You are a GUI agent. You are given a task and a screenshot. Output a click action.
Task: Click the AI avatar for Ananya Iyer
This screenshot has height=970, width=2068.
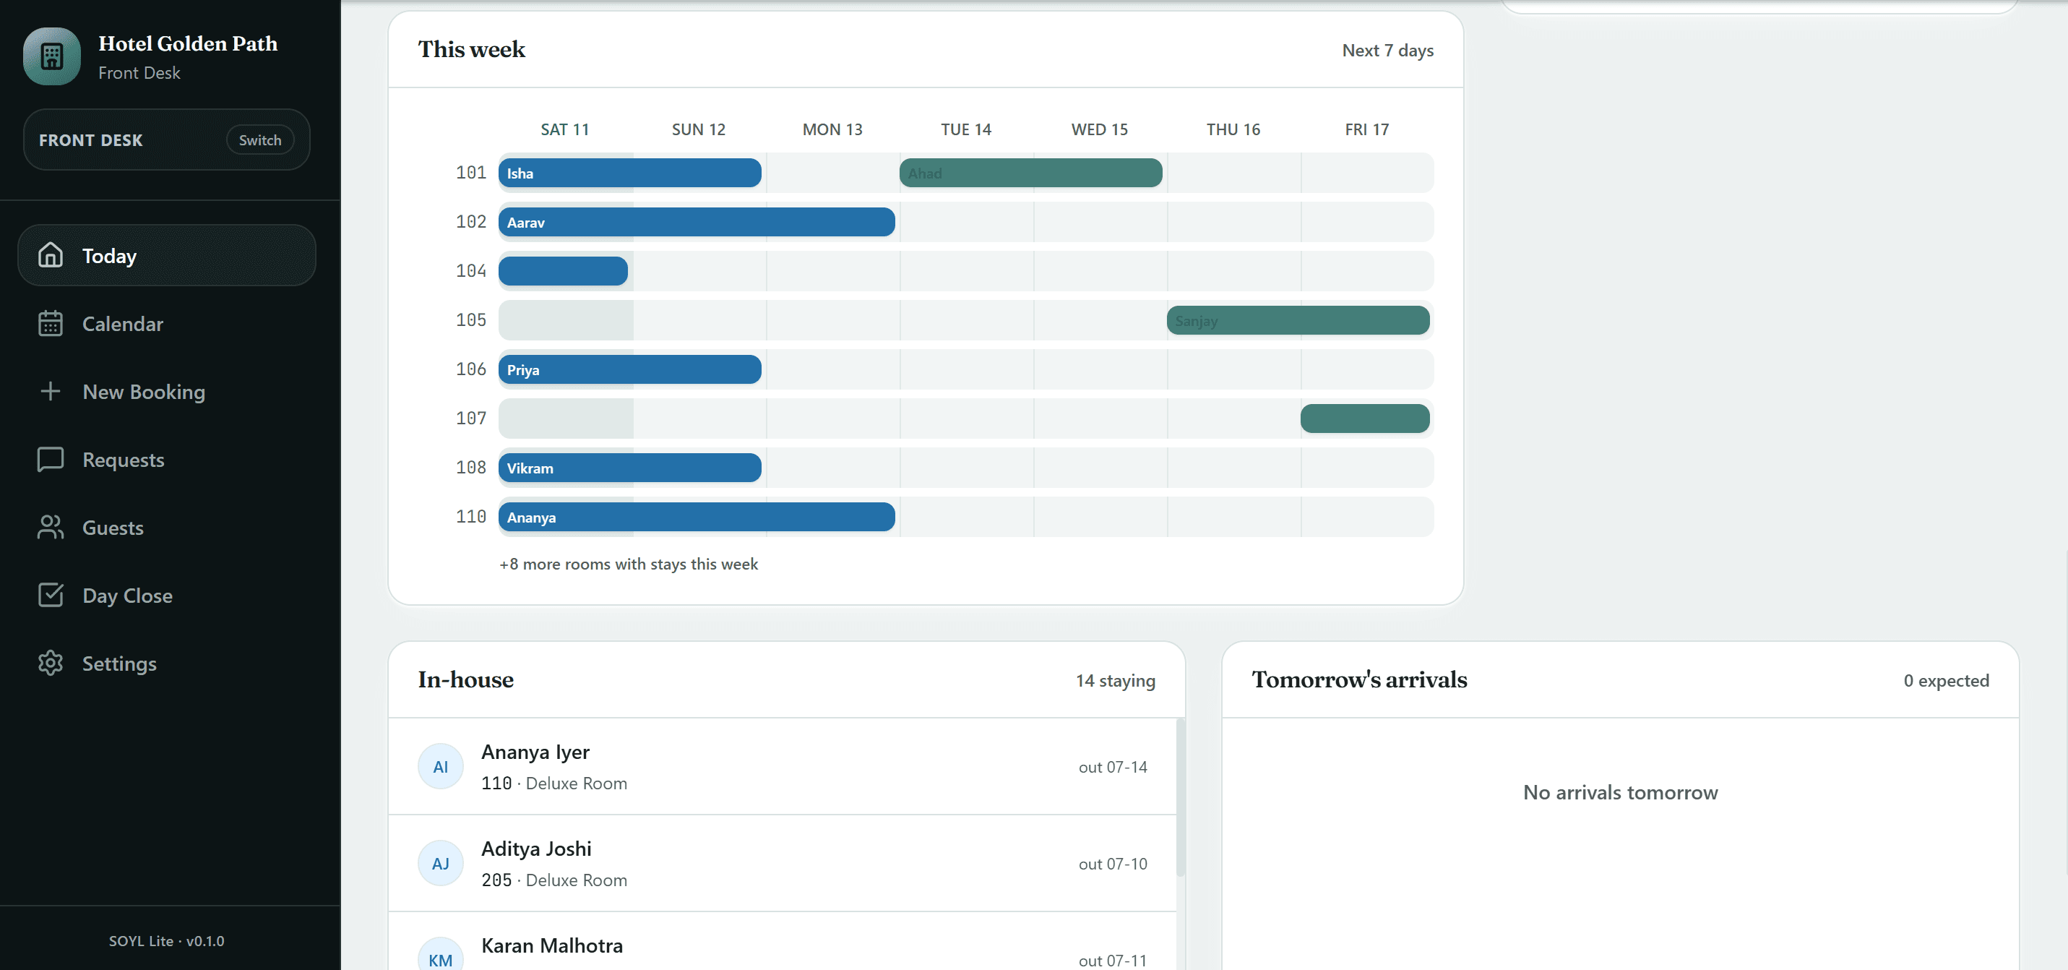[x=441, y=766]
